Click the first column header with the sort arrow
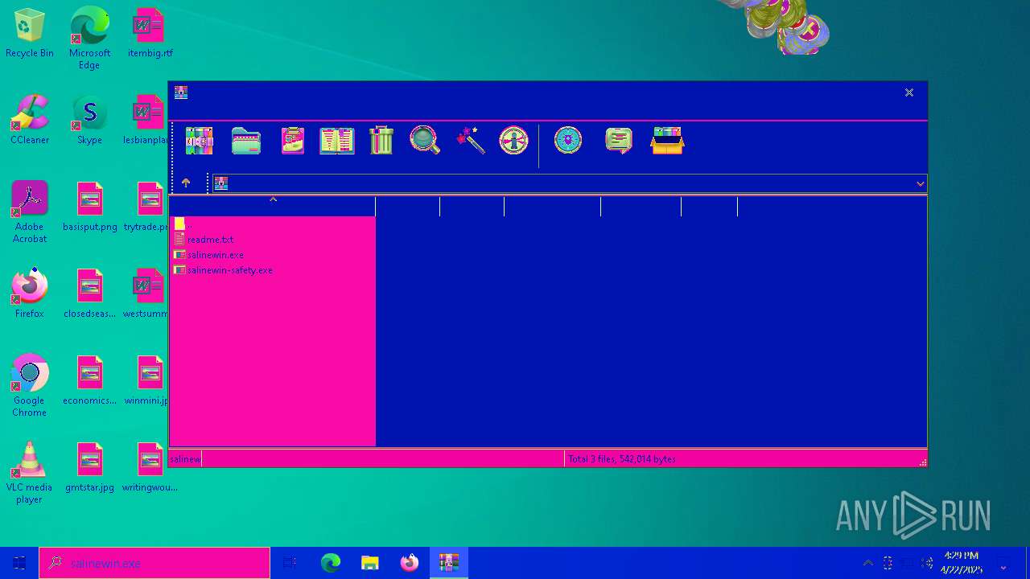This screenshot has width=1030, height=579. point(273,207)
